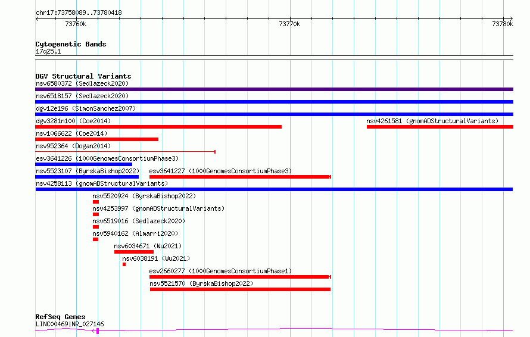The width and height of the screenshot is (530, 337).
Task: Click the small red nsv4253997 variant block
Action: [x=96, y=214]
